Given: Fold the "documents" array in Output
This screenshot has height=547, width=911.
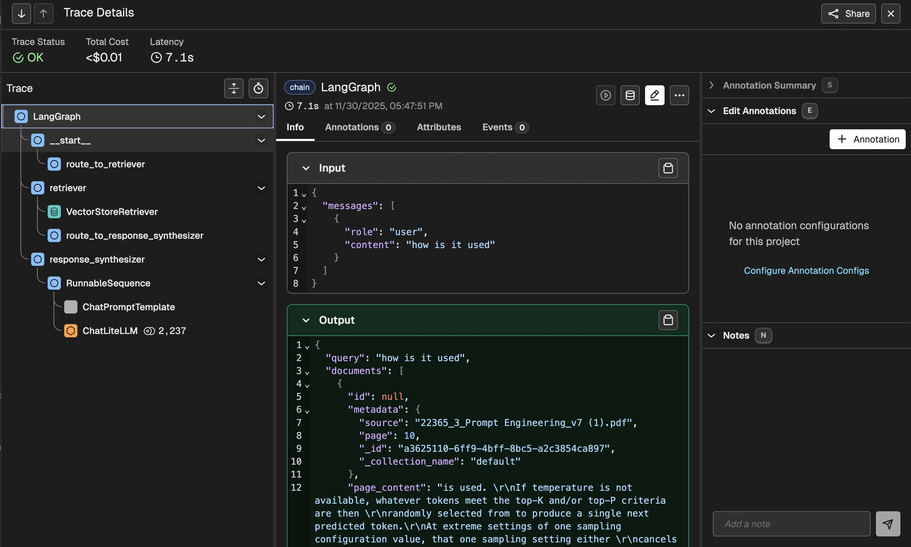Looking at the screenshot, I should point(307,372).
